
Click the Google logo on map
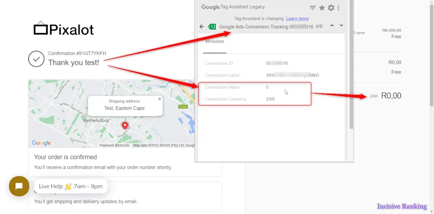(41, 143)
